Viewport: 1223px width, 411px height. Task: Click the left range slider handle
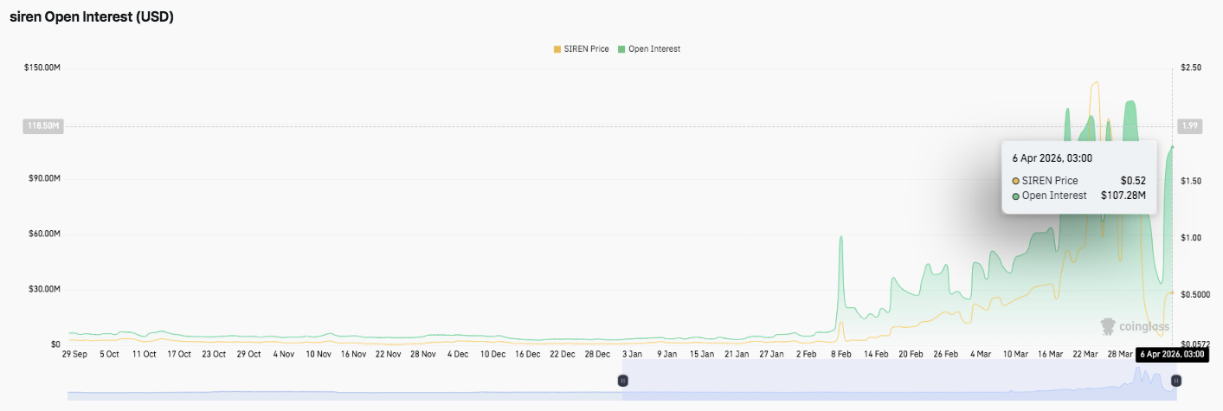(622, 380)
